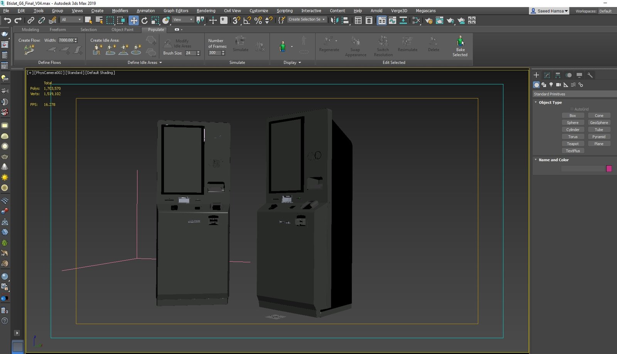The image size is (617, 354).
Task: Open the Utilities wrench panel
Action: [590, 75]
